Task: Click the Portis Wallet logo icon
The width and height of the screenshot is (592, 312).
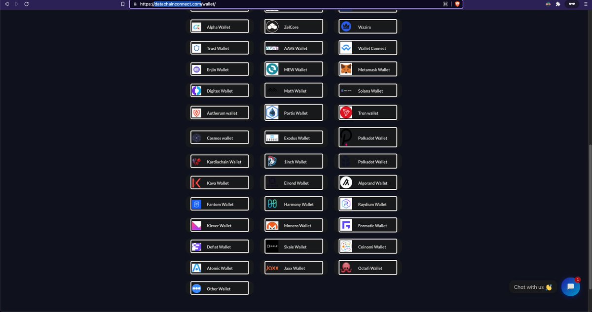Action: pyautogui.click(x=272, y=113)
